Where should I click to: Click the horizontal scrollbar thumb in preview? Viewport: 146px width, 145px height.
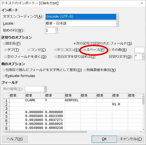pos(46,132)
